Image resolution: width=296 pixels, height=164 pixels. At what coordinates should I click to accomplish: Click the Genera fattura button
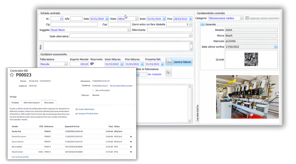[179, 62]
